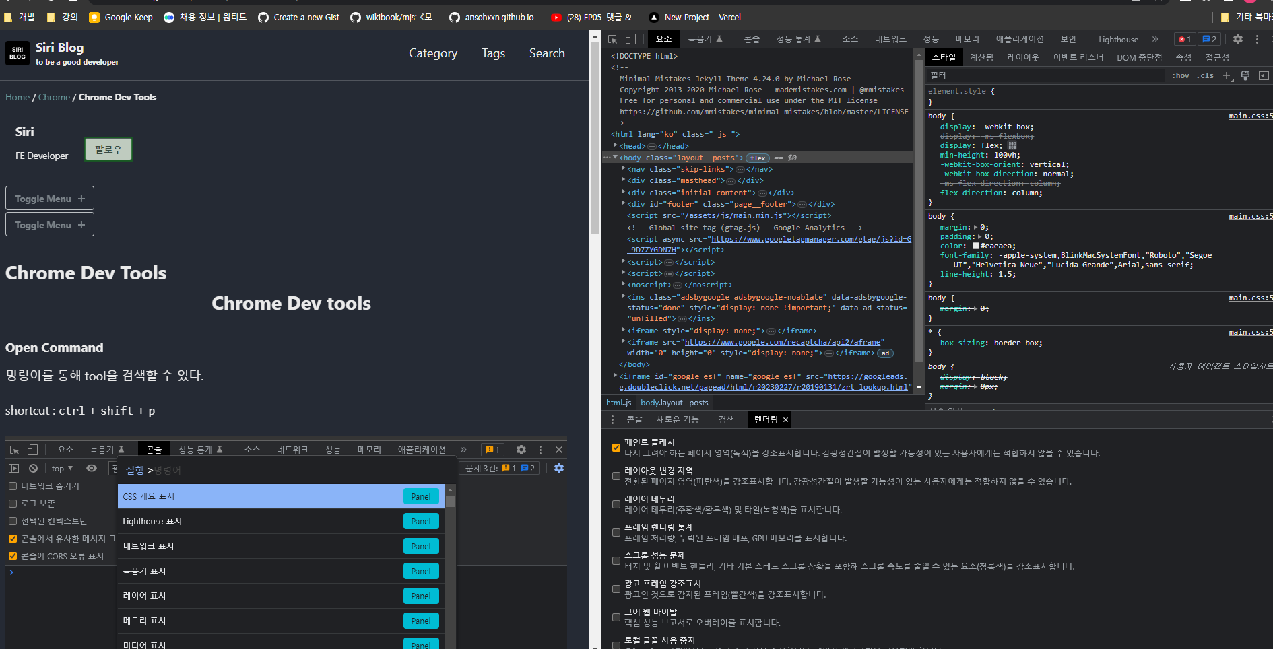Open the 이벤트 리스너 subtab
The image size is (1273, 649).
pyautogui.click(x=1078, y=57)
